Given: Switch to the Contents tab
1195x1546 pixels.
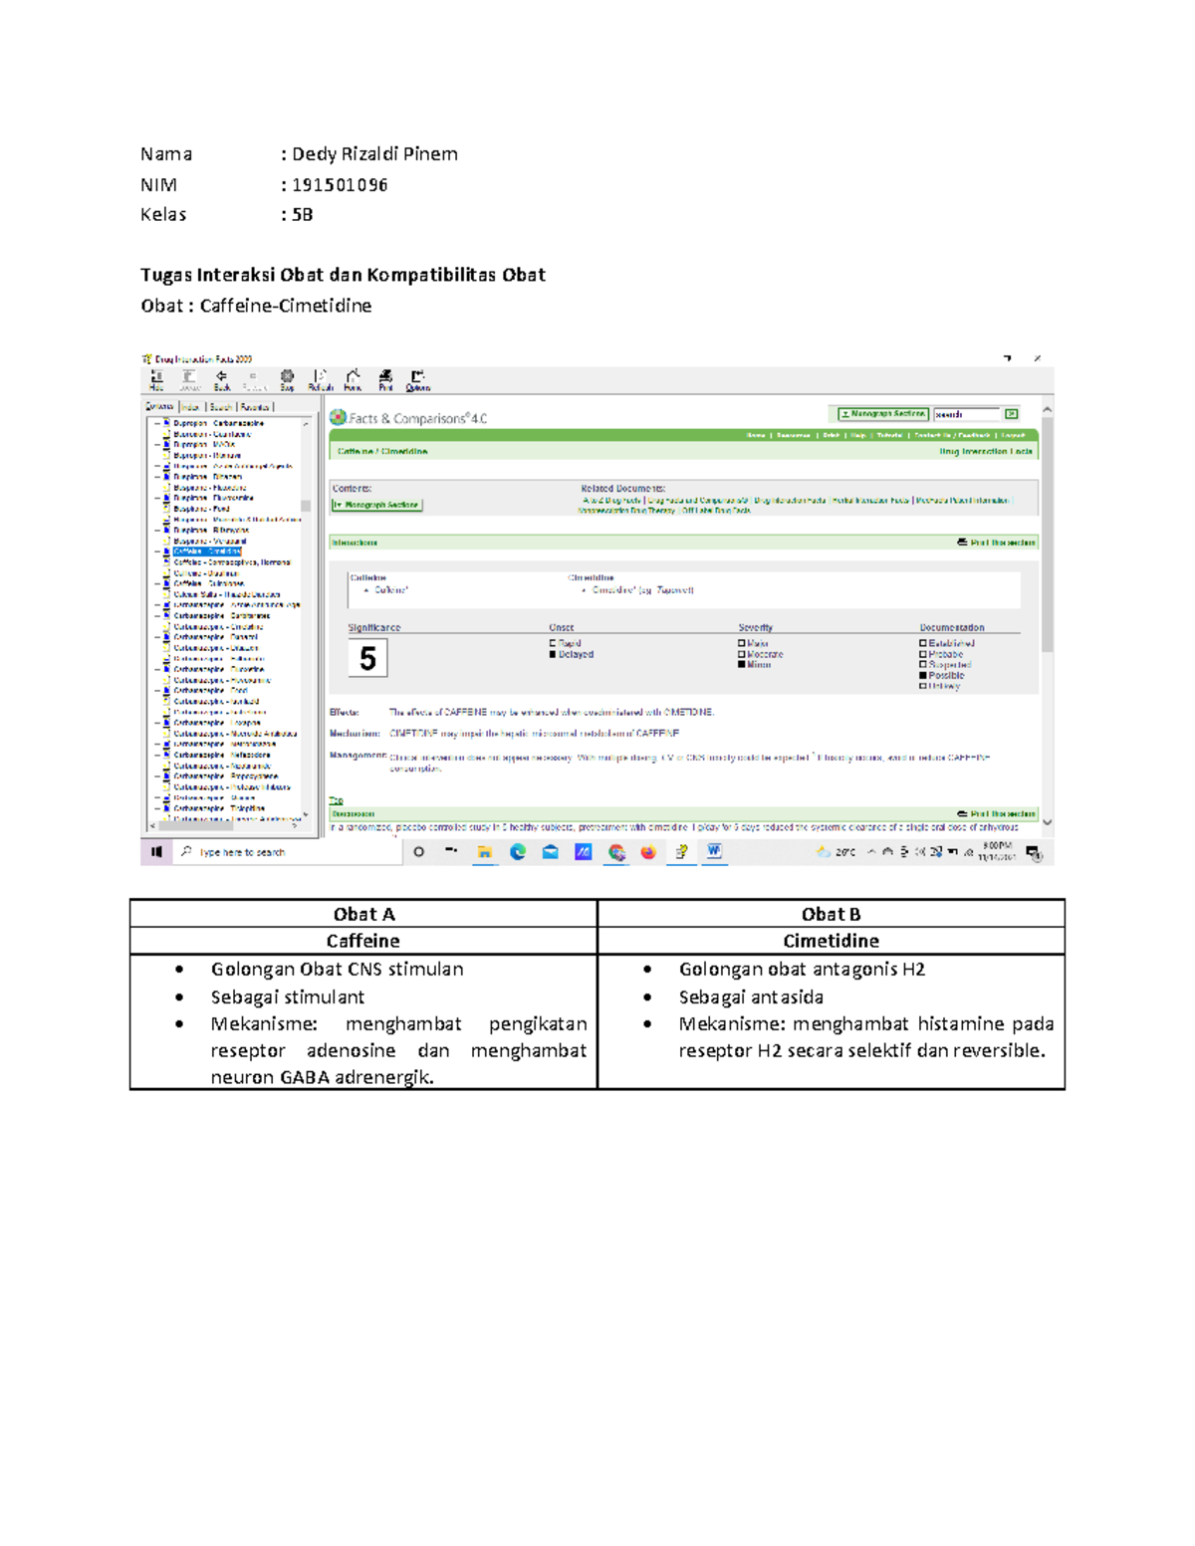Looking at the screenshot, I should click(159, 406).
